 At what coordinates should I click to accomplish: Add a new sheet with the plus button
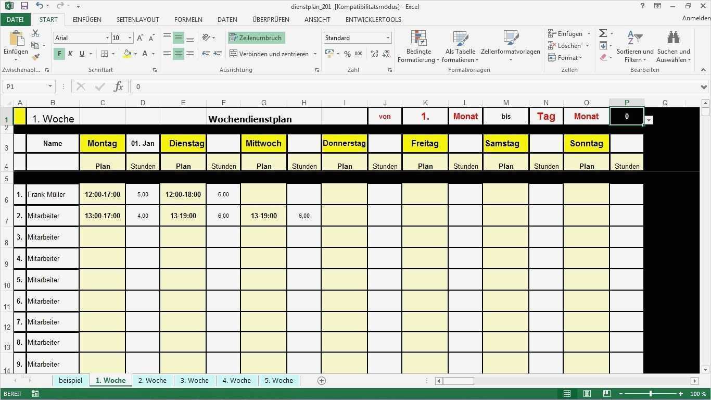click(322, 380)
